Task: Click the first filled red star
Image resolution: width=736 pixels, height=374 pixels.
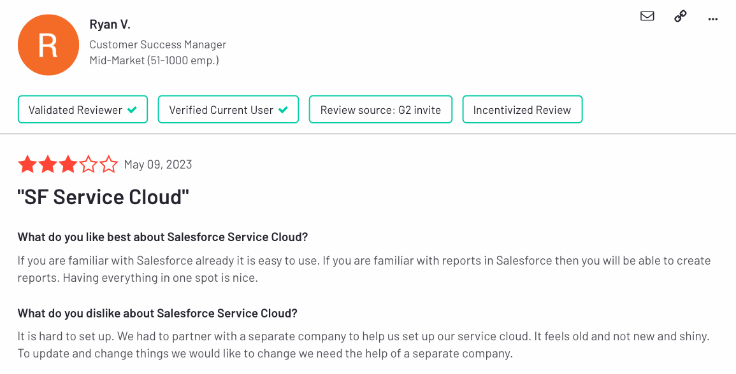Action: pos(27,165)
